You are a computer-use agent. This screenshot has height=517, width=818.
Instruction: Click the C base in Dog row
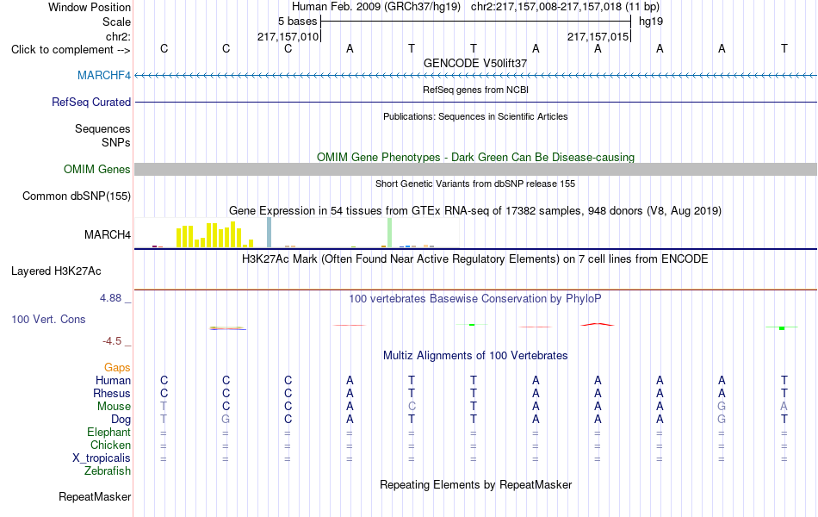288,420
